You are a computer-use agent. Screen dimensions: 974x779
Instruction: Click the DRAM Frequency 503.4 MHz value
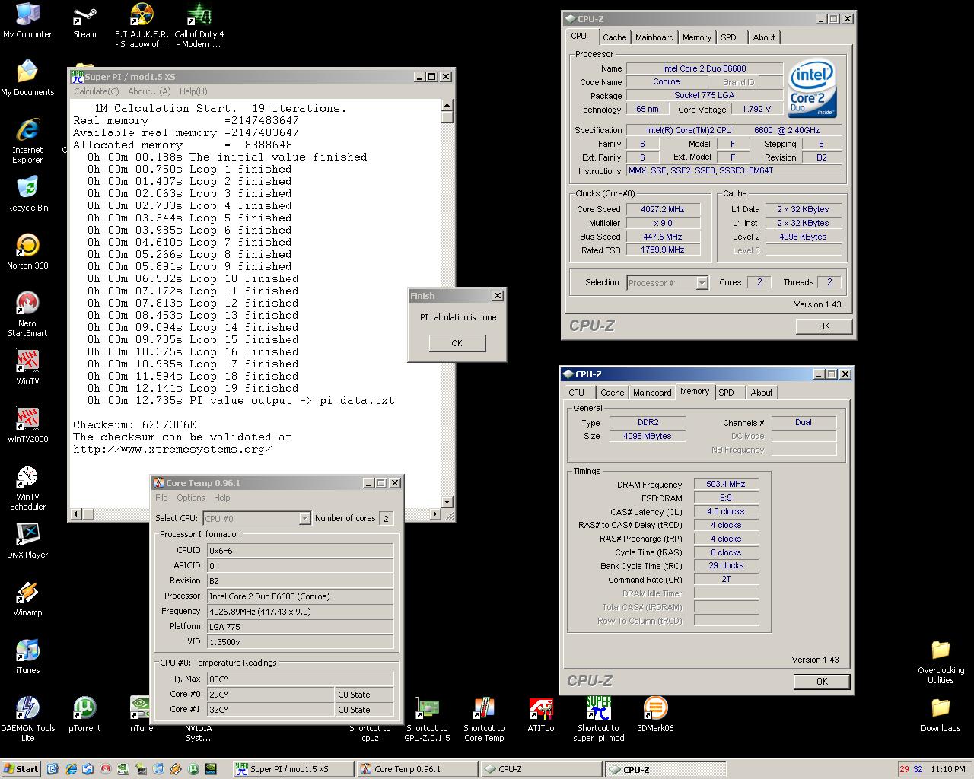[x=726, y=485]
